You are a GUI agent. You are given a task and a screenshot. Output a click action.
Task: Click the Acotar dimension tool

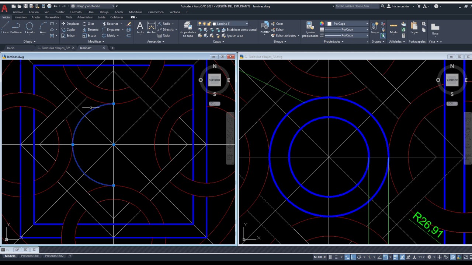pos(151,28)
